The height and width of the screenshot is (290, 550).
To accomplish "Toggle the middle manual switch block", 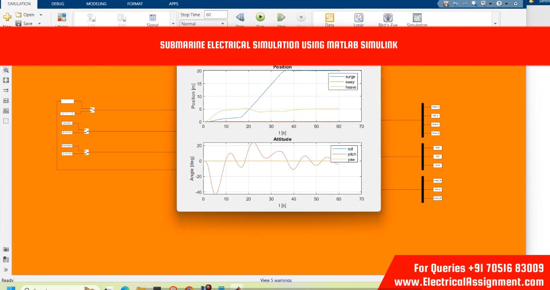I will [x=86, y=131].
